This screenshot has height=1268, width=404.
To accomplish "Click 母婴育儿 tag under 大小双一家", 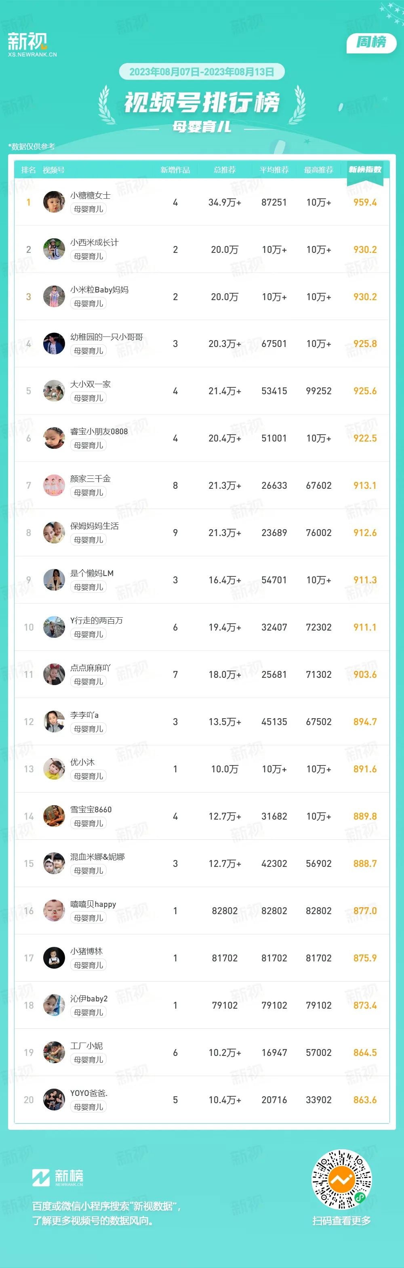I will (x=88, y=398).
